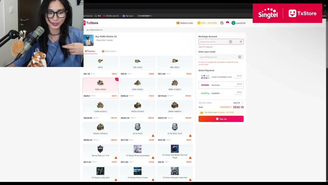Viewport: 328px width, 185px height.
Task: Open the user2234 account avatar
Action: pos(233,23)
